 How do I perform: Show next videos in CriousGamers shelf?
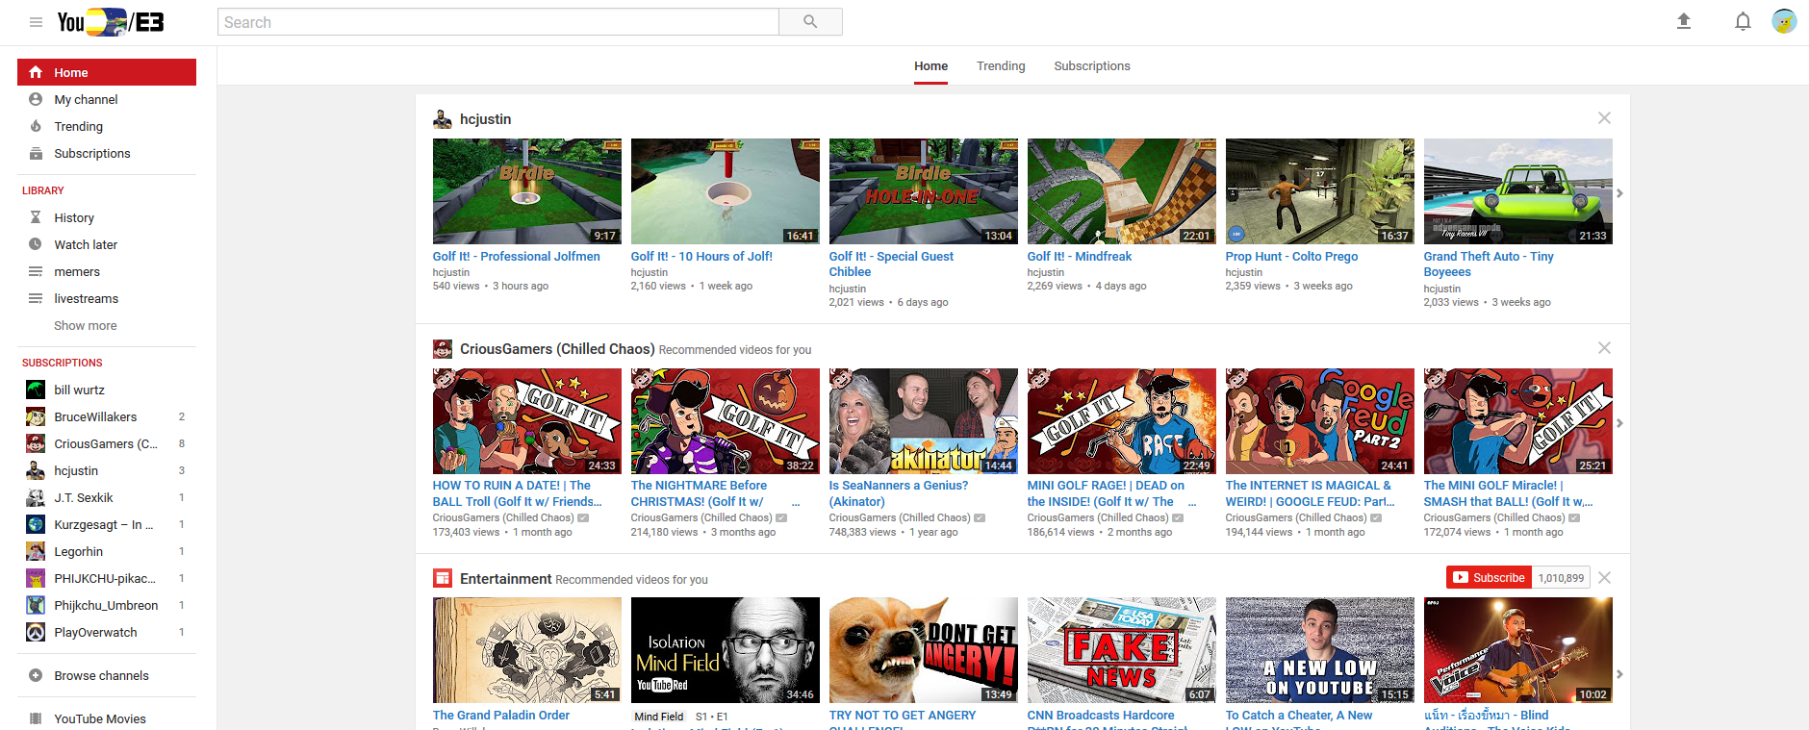(x=1619, y=423)
